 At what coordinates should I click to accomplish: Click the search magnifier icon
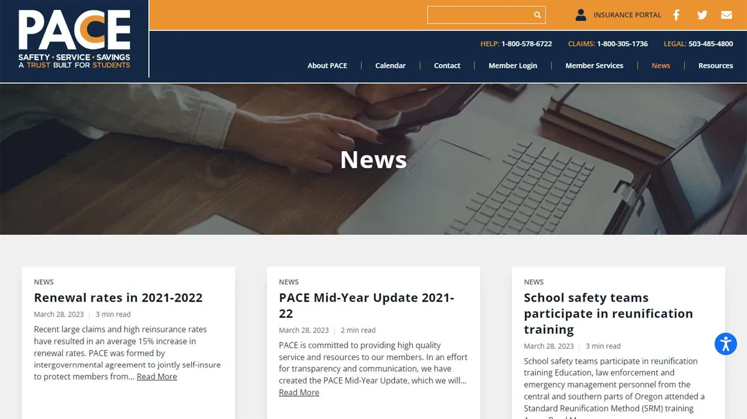537,15
